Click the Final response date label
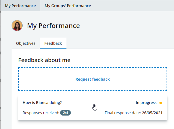Screen dimensions: 174x129 click(123, 113)
